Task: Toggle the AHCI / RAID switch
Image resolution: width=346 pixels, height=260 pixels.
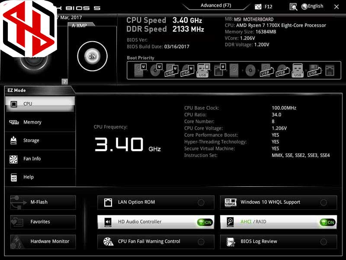Action: pos(327,222)
